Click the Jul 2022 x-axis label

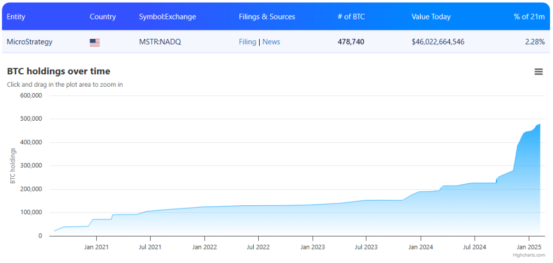tap(258, 247)
